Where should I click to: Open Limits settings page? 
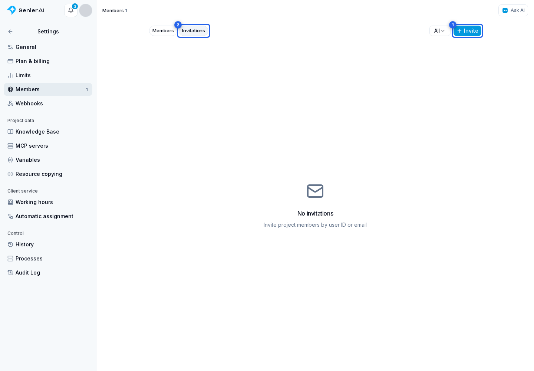click(x=48, y=75)
